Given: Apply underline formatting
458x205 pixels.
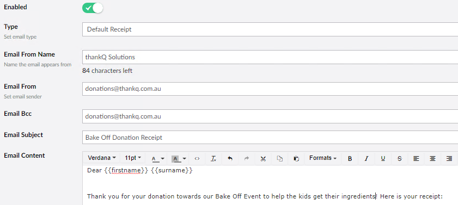Looking at the screenshot, I should (x=383, y=159).
